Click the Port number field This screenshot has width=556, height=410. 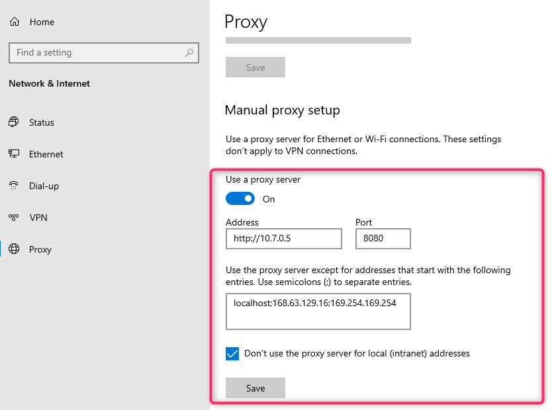[x=383, y=239]
